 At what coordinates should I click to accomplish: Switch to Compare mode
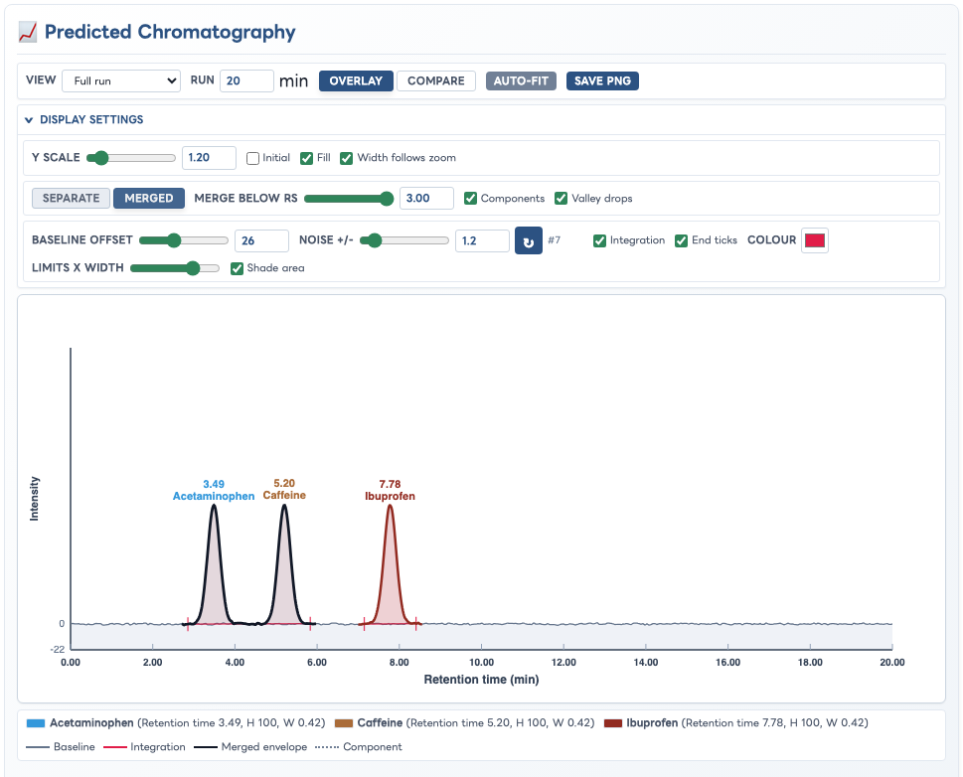coord(436,81)
